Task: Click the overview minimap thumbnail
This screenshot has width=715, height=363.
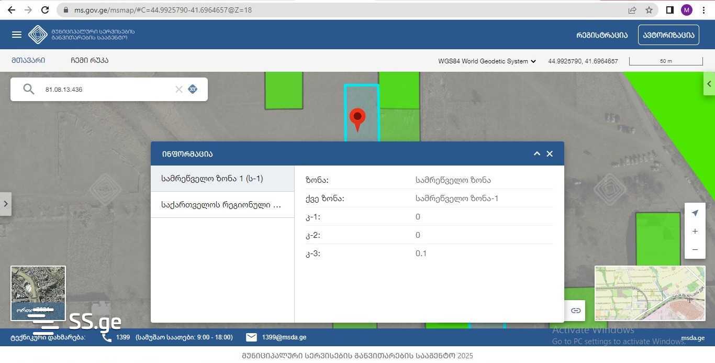Action: tap(650, 293)
